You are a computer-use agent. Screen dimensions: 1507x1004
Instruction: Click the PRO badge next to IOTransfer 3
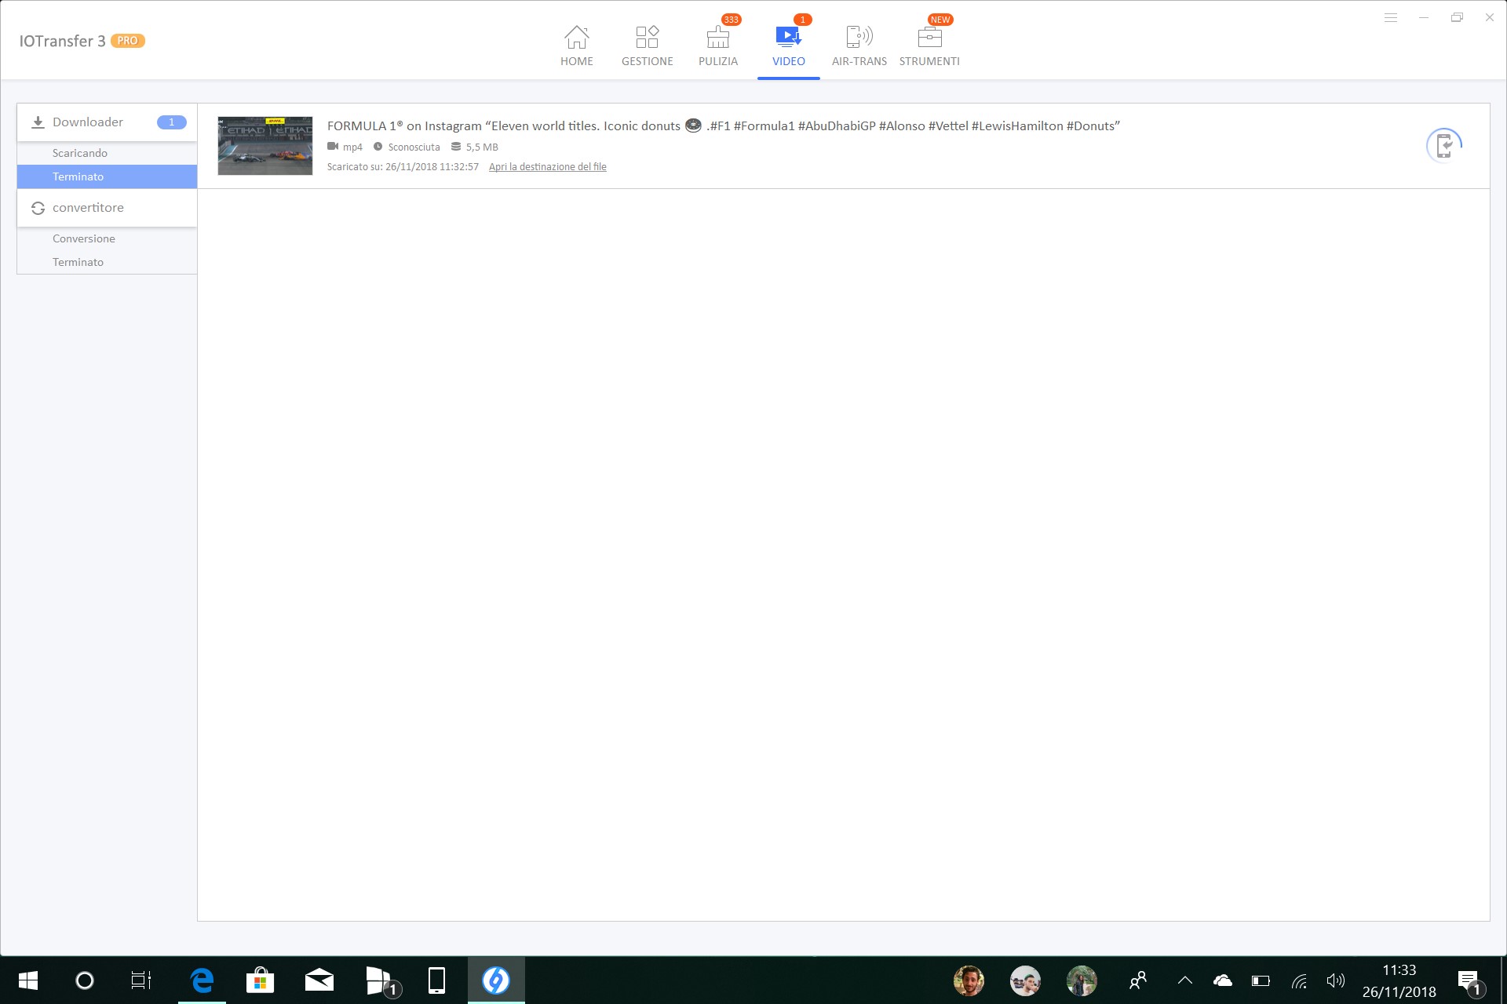pos(127,41)
